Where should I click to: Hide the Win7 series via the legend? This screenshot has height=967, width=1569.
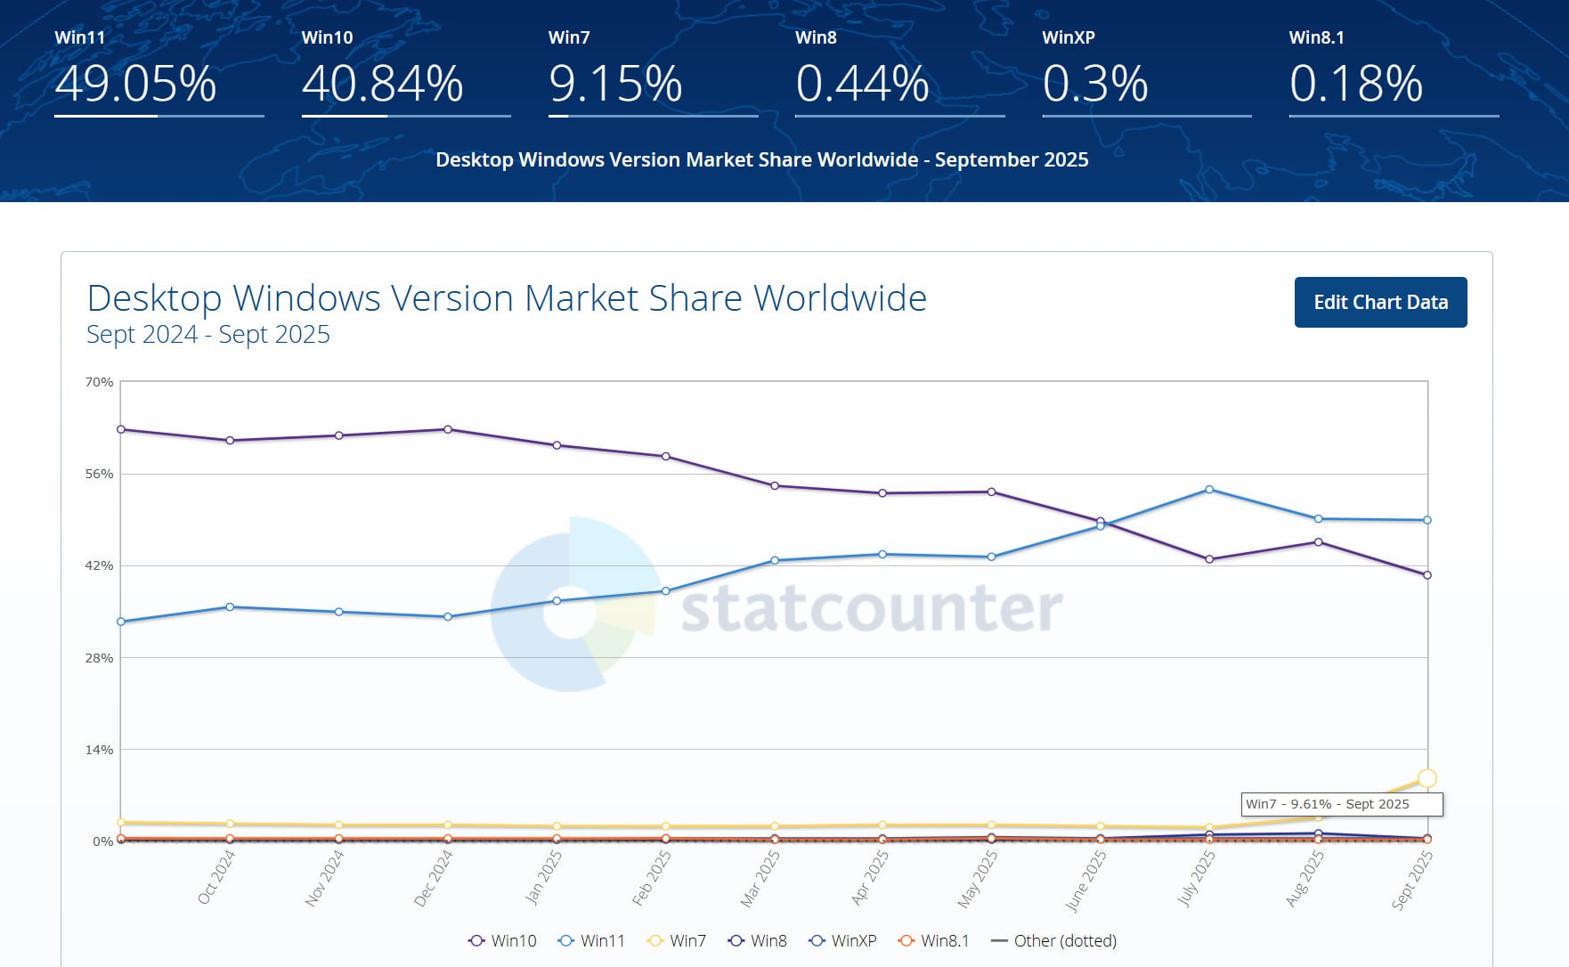[677, 941]
